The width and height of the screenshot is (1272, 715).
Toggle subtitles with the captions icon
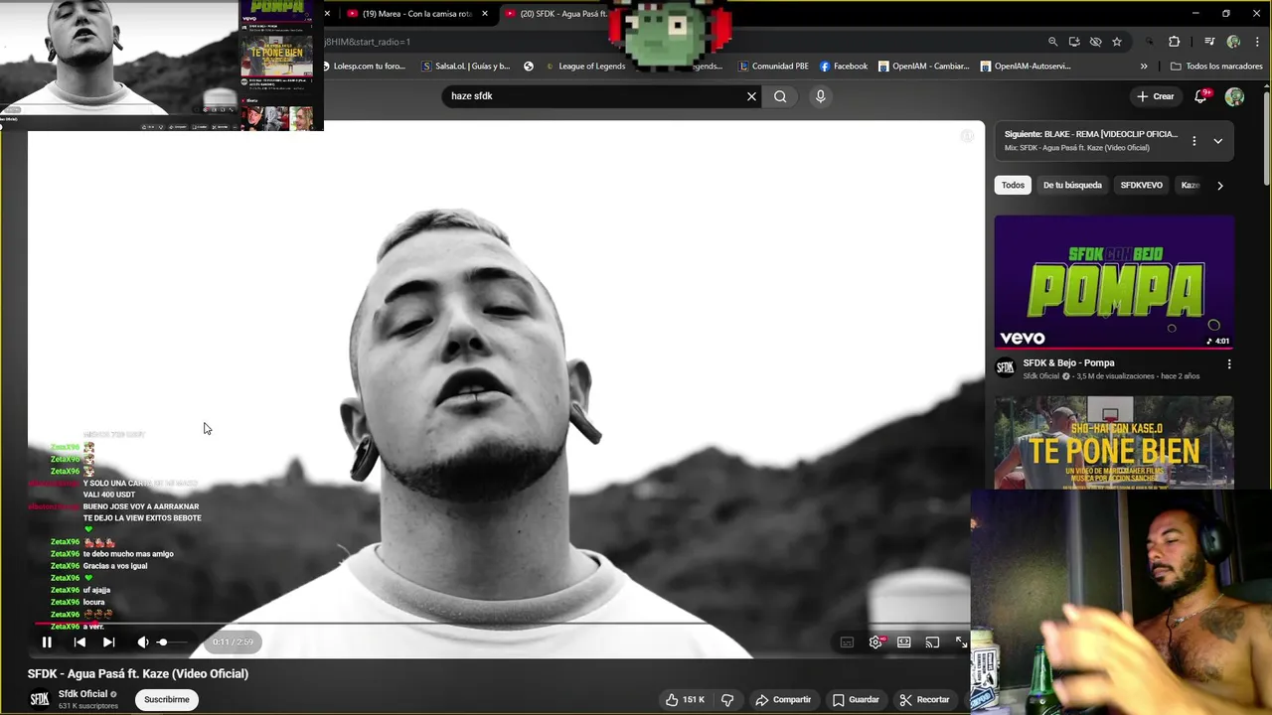click(847, 643)
